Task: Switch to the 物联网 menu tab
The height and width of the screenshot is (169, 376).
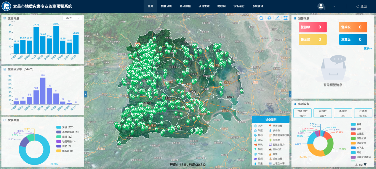Action: pyautogui.click(x=221, y=6)
